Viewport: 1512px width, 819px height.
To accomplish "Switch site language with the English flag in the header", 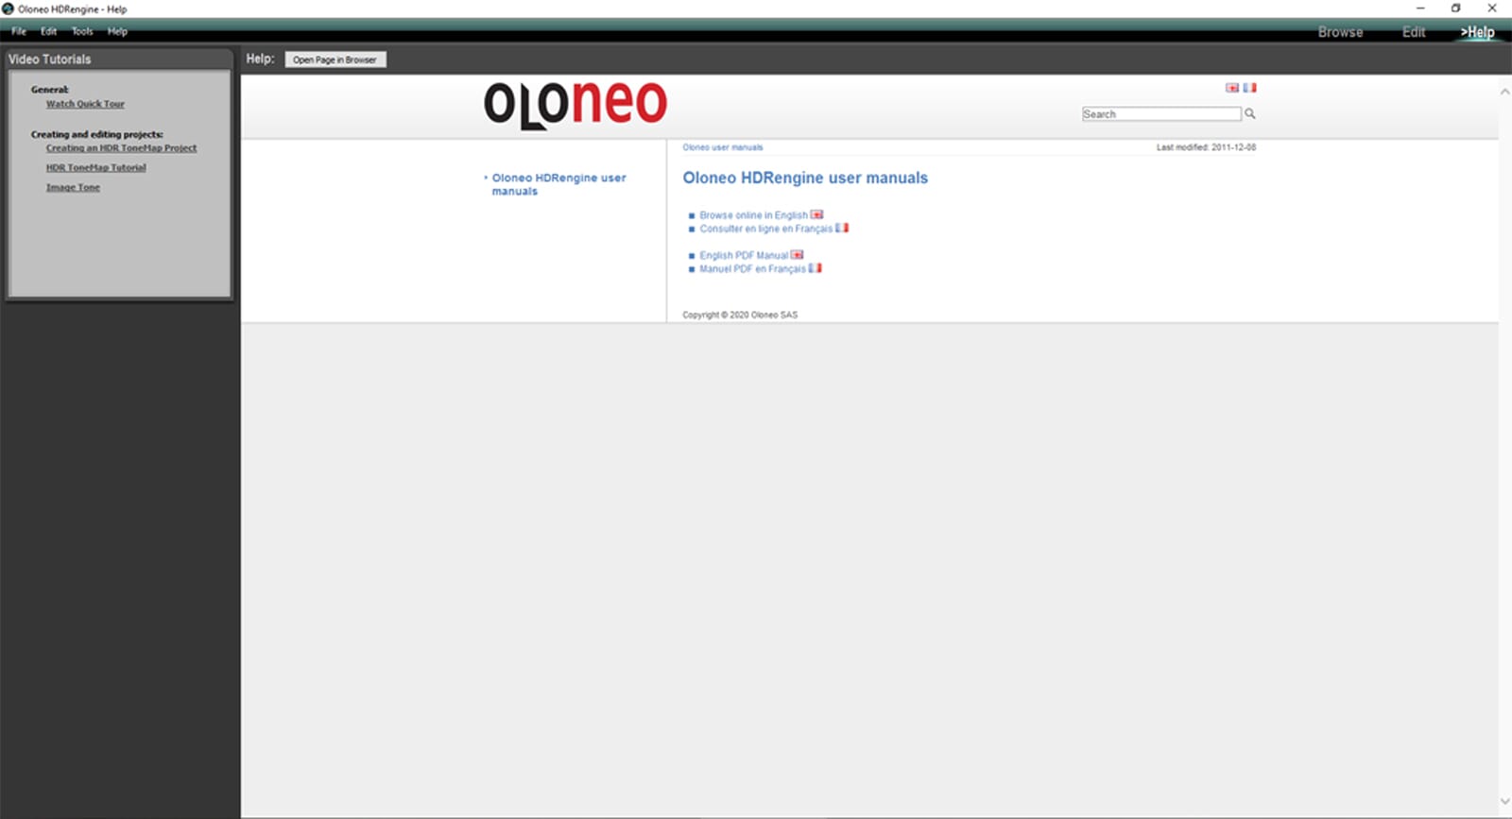I will coord(1232,88).
